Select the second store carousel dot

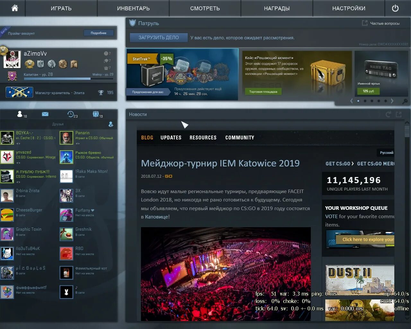click(x=365, y=101)
